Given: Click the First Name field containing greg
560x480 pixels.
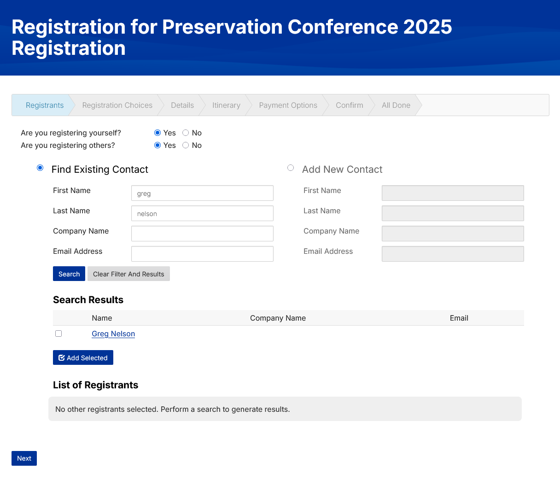Looking at the screenshot, I should (202, 193).
